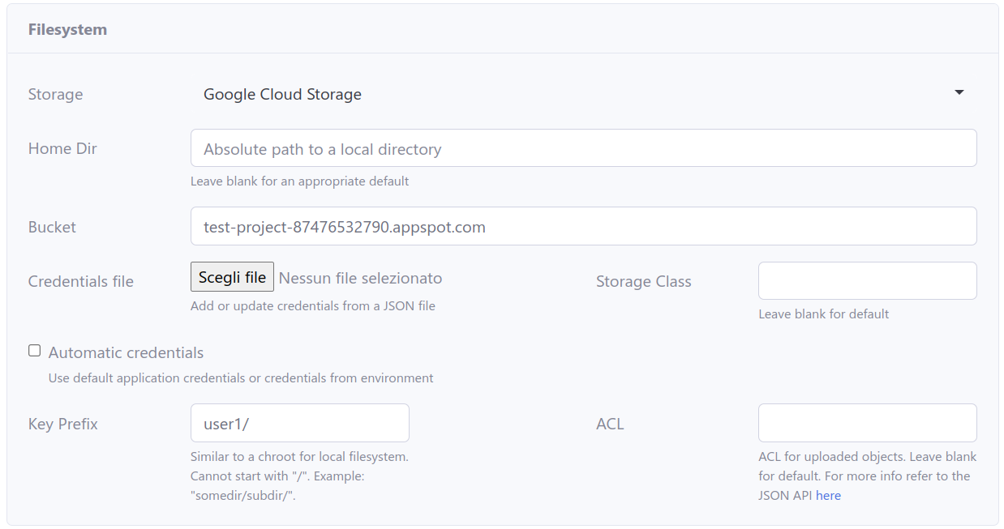This screenshot has height=529, width=1004.
Task: Edit the Key Prefix value user1/
Action: pos(299,423)
